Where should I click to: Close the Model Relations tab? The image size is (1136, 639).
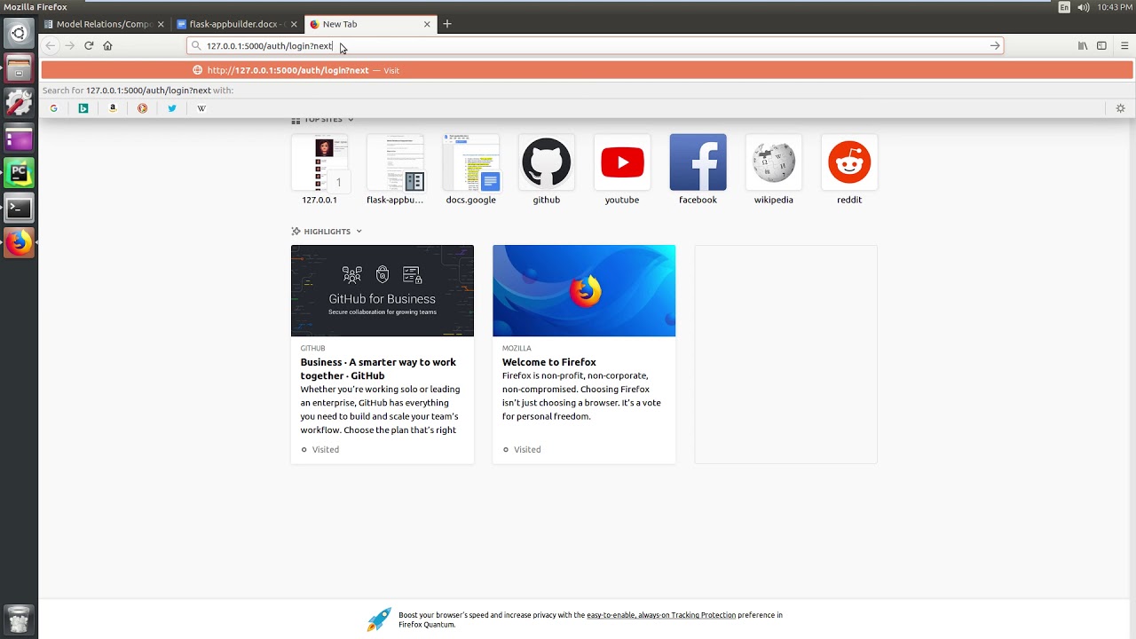tap(161, 24)
